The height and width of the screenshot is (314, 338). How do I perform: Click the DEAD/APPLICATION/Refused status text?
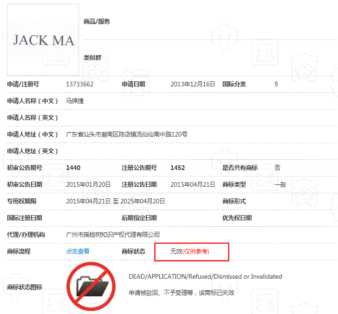pos(205,276)
